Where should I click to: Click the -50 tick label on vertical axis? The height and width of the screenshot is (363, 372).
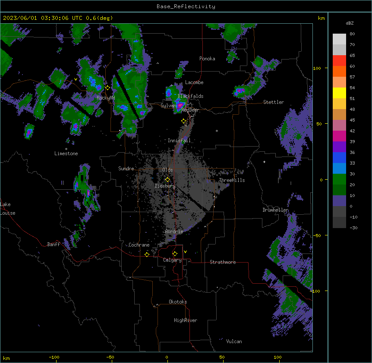tap(317, 235)
